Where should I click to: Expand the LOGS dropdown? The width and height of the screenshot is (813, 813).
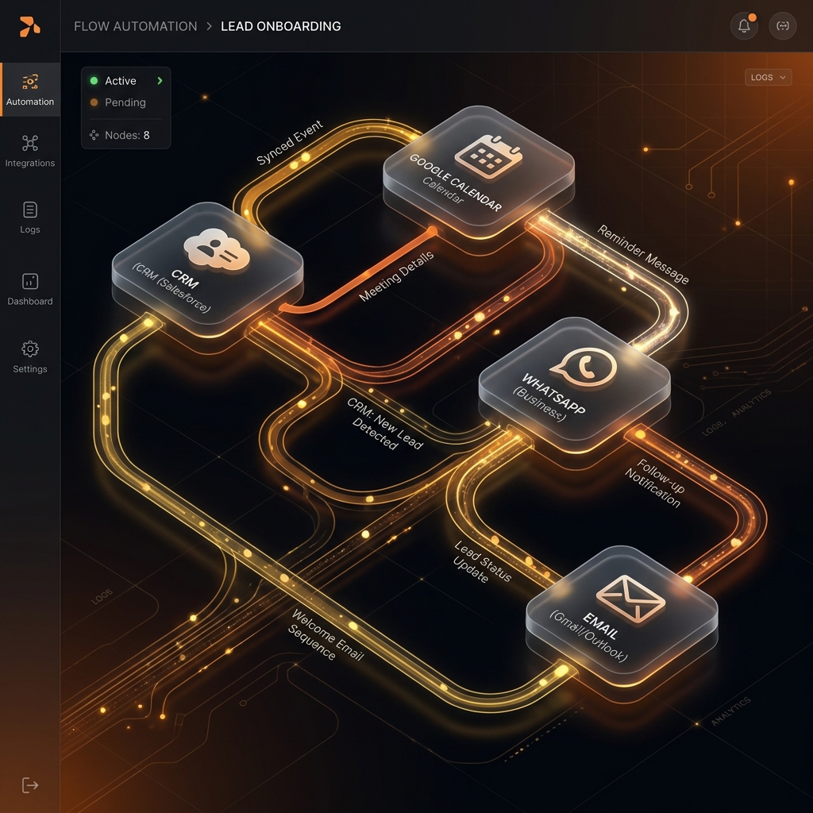click(x=768, y=77)
